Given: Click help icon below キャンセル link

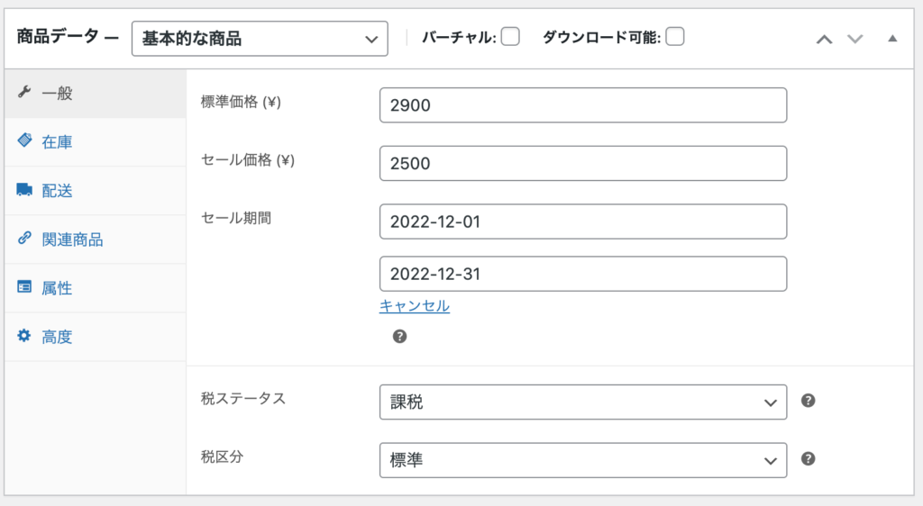Looking at the screenshot, I should click(x=399, y=336).
